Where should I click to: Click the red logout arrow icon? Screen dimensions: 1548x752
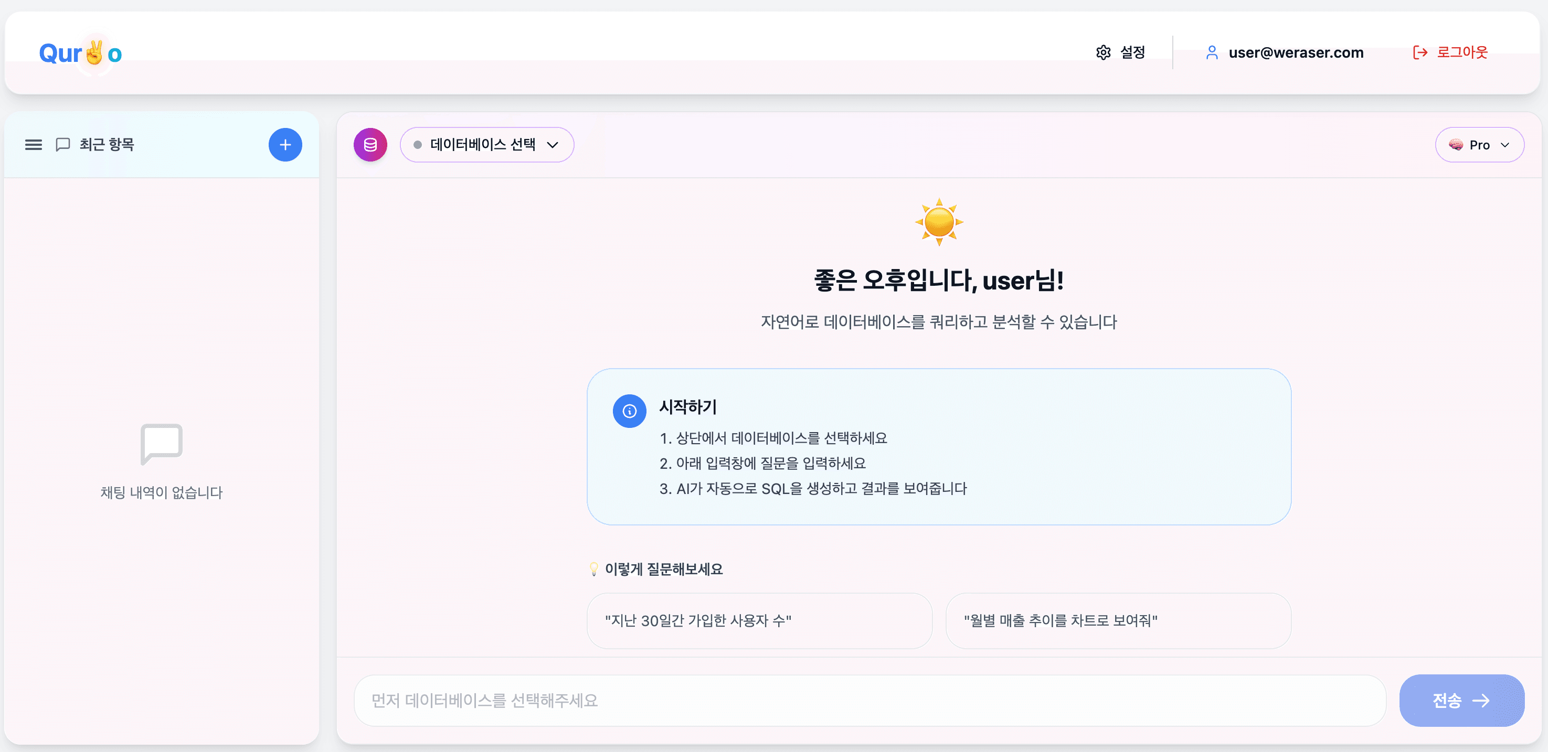tap(1420, 52)
